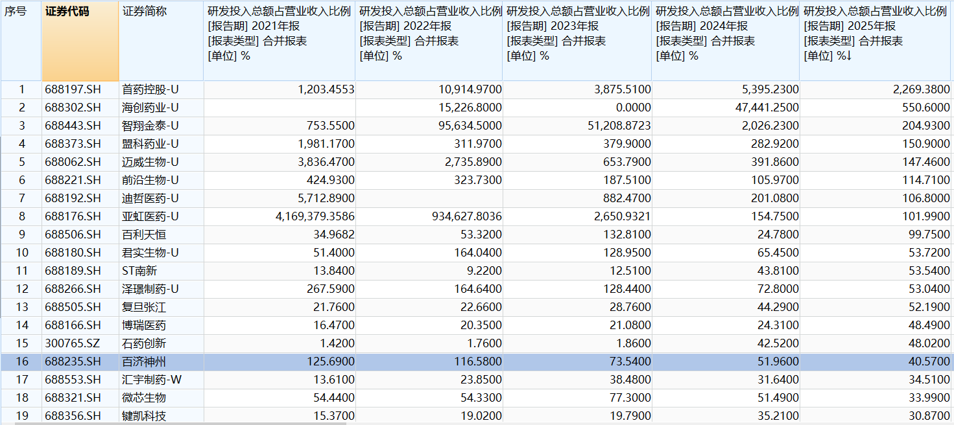Screen dimensions: 954x425
Task: Select the 盟科药业-U row name
Action: (161, 144)
